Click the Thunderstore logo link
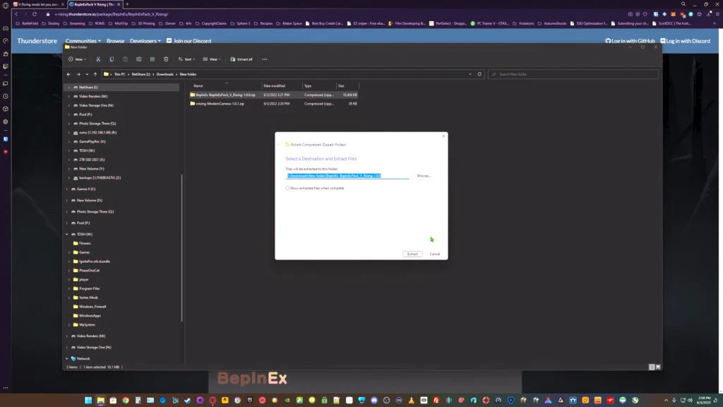 [x=37, y=41]
